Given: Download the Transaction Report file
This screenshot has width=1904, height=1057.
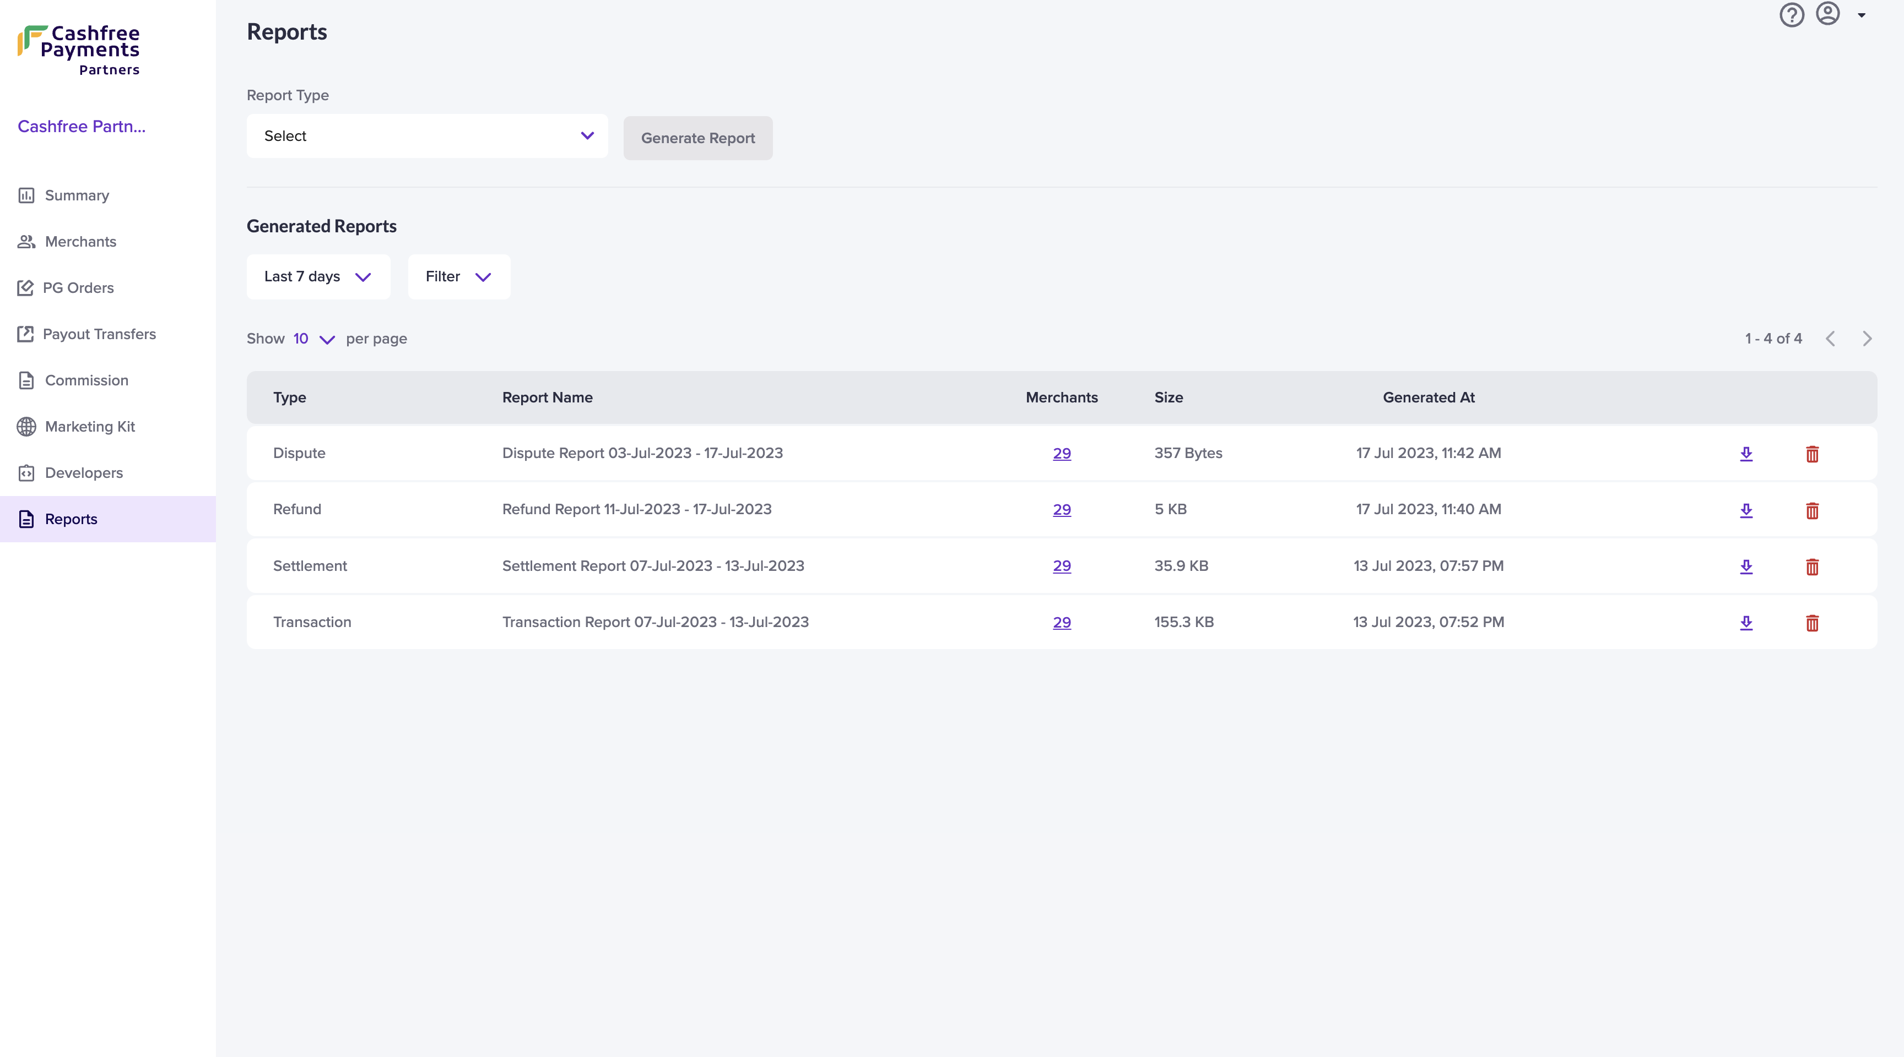Looking at the screenshot, I should click(1746, 623).
